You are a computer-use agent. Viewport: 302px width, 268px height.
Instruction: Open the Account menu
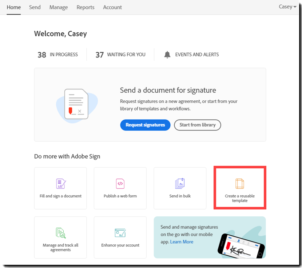112,7
